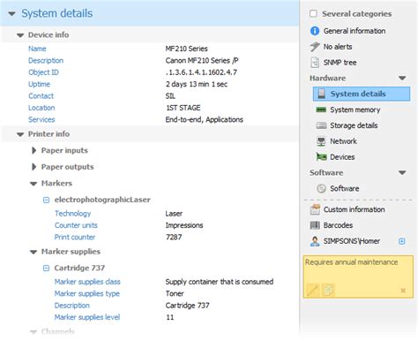Click the value "1ST STAGE"
418x348 pixels.
183,108
